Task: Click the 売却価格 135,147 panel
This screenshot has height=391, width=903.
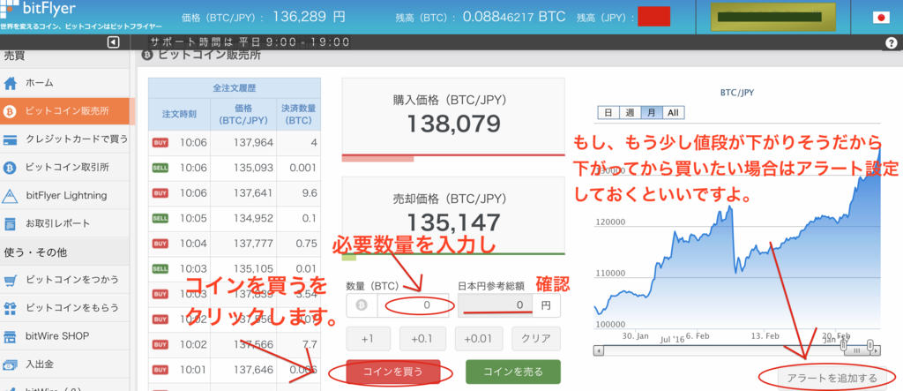Action: 453,215
